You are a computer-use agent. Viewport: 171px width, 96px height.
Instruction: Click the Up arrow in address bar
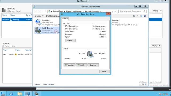pos(46,11)
